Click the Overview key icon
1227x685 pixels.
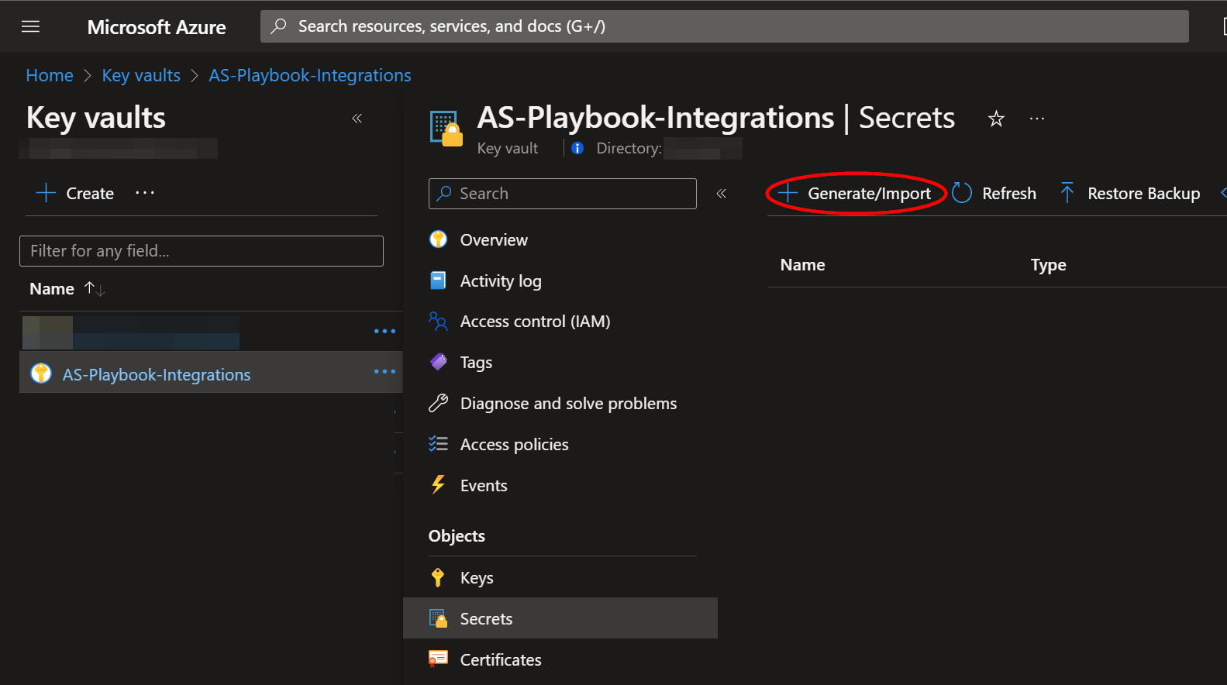tap(438, 239)
